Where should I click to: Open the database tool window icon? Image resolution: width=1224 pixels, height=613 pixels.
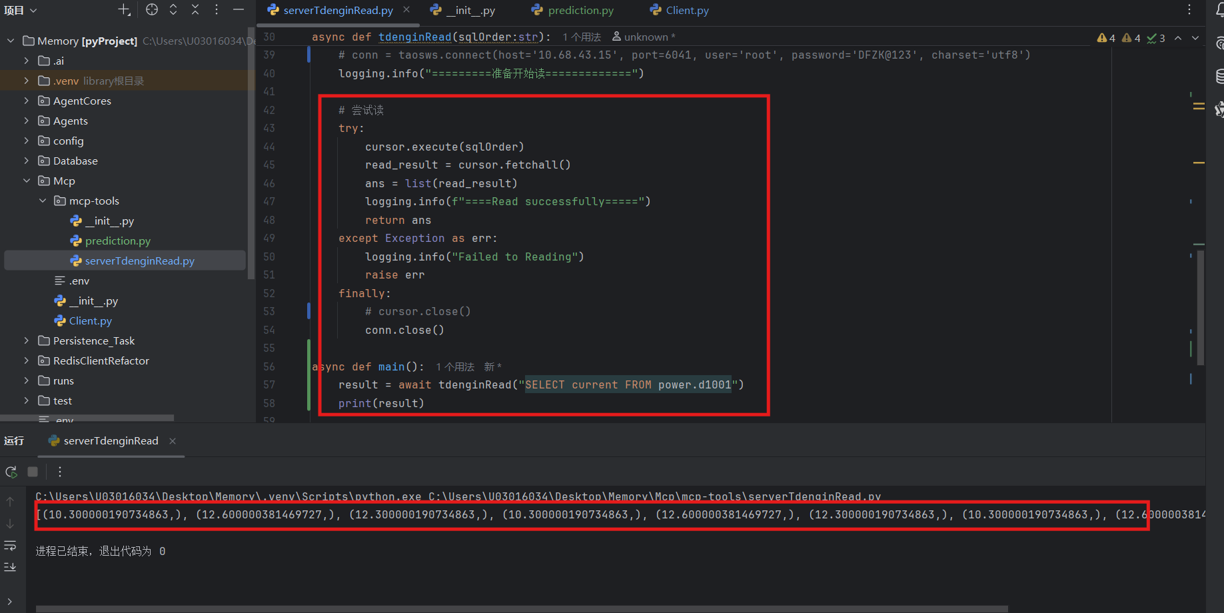pyautogui.click(x=1219, y=76)
